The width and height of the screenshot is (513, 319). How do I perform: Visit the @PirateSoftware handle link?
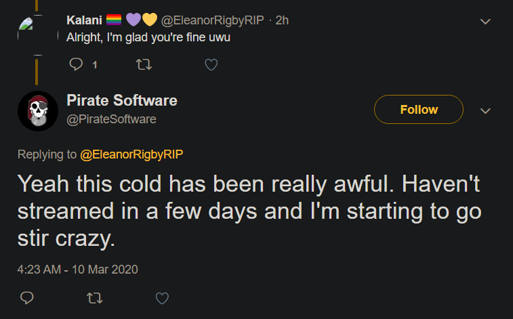pos(111,119)
